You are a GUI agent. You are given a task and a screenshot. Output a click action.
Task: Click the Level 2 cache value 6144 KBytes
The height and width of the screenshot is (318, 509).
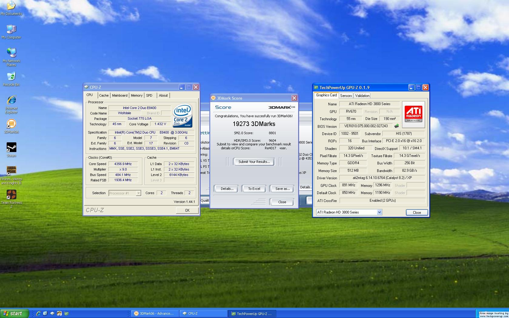coord(179,175)
